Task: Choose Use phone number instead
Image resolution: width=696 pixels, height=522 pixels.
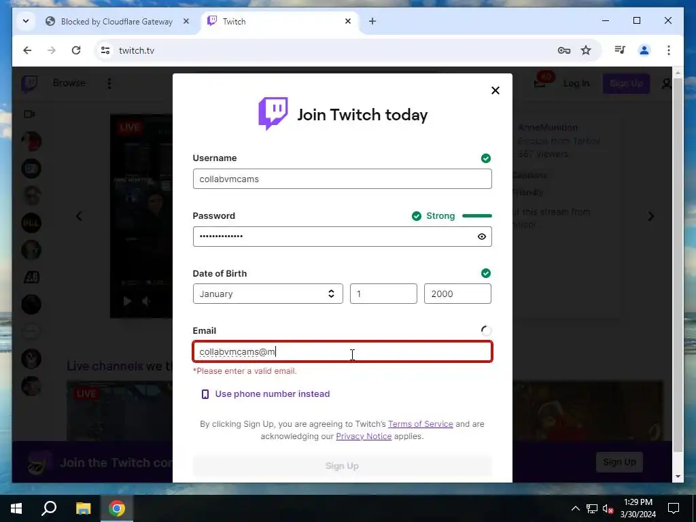Action: 272,394
